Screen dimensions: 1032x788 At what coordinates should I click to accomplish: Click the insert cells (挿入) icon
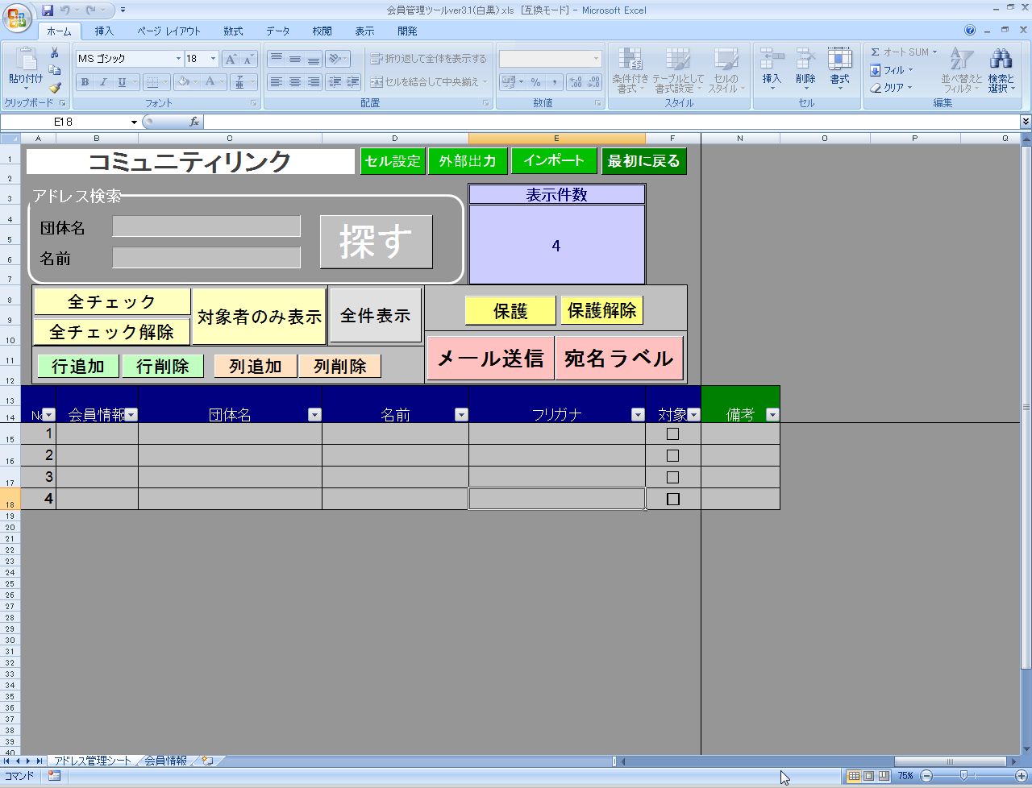pyautogui.click(x=772, y=60)
